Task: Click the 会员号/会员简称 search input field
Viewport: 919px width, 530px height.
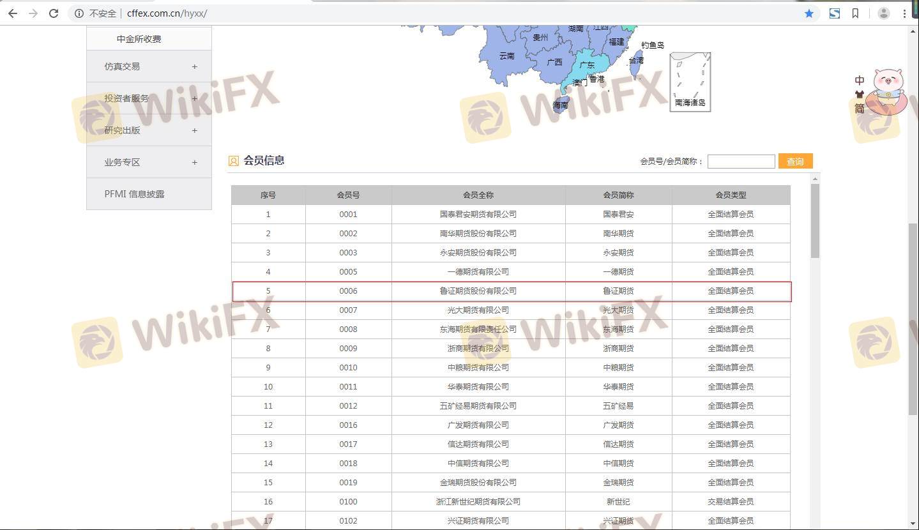Action: pyautogui.click(x=741, y=162)
